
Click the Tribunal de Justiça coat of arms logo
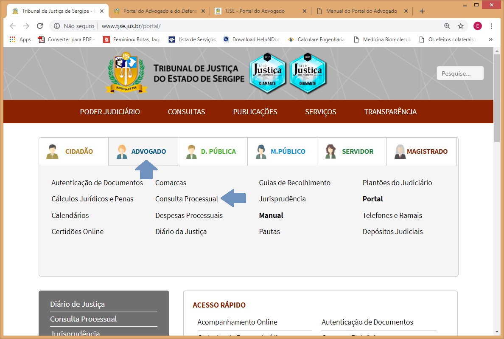pyautogui.click(x=126, y=73)
